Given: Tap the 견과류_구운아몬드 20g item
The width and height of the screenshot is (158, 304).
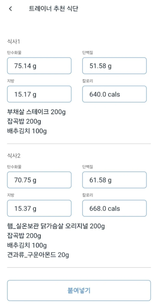Looking at the screenshot, I should 38,255.
